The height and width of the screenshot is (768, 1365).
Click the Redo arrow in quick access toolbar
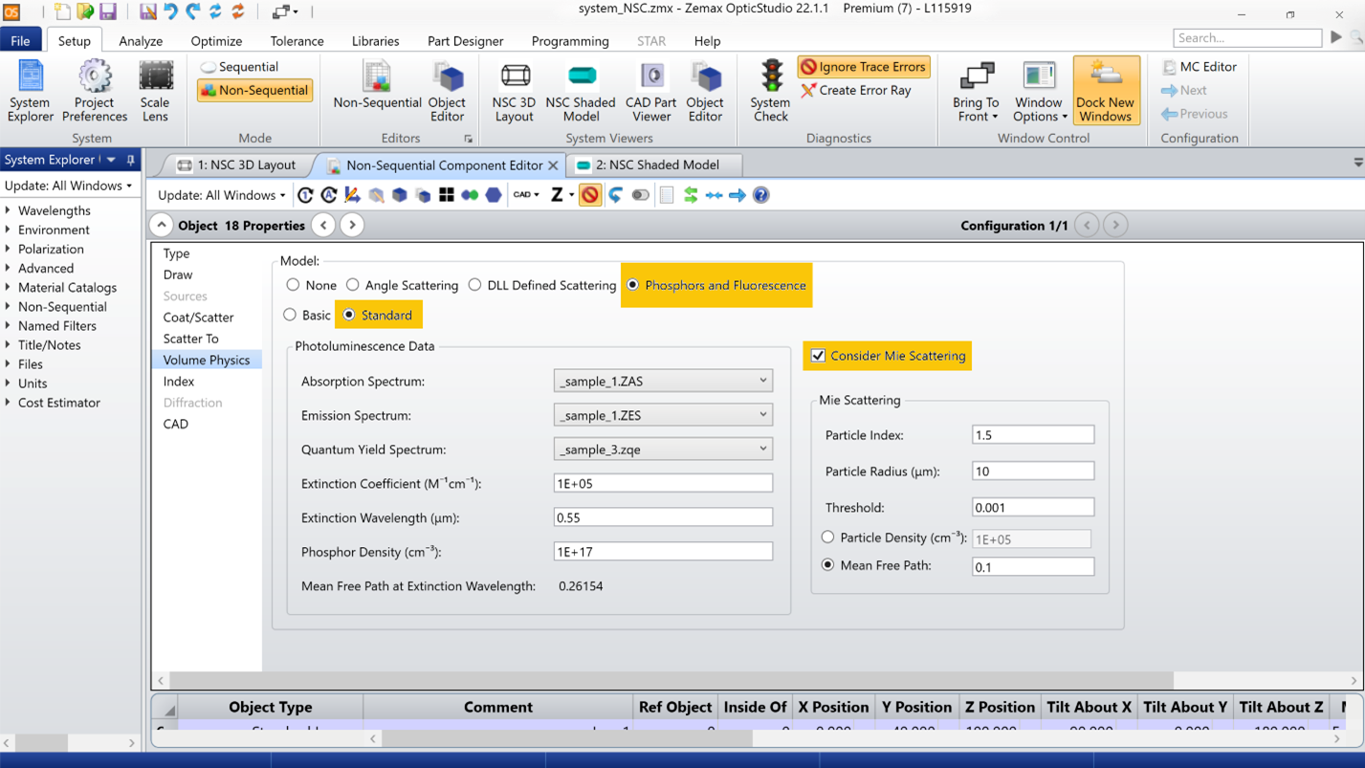click(x=193, y=11)
